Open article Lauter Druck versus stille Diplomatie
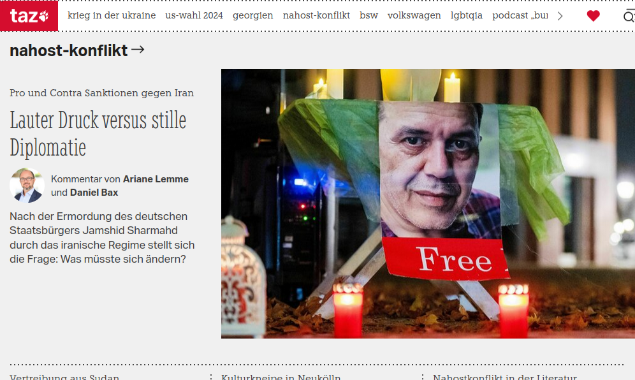635x380 pixels. [x=98, y=134]
